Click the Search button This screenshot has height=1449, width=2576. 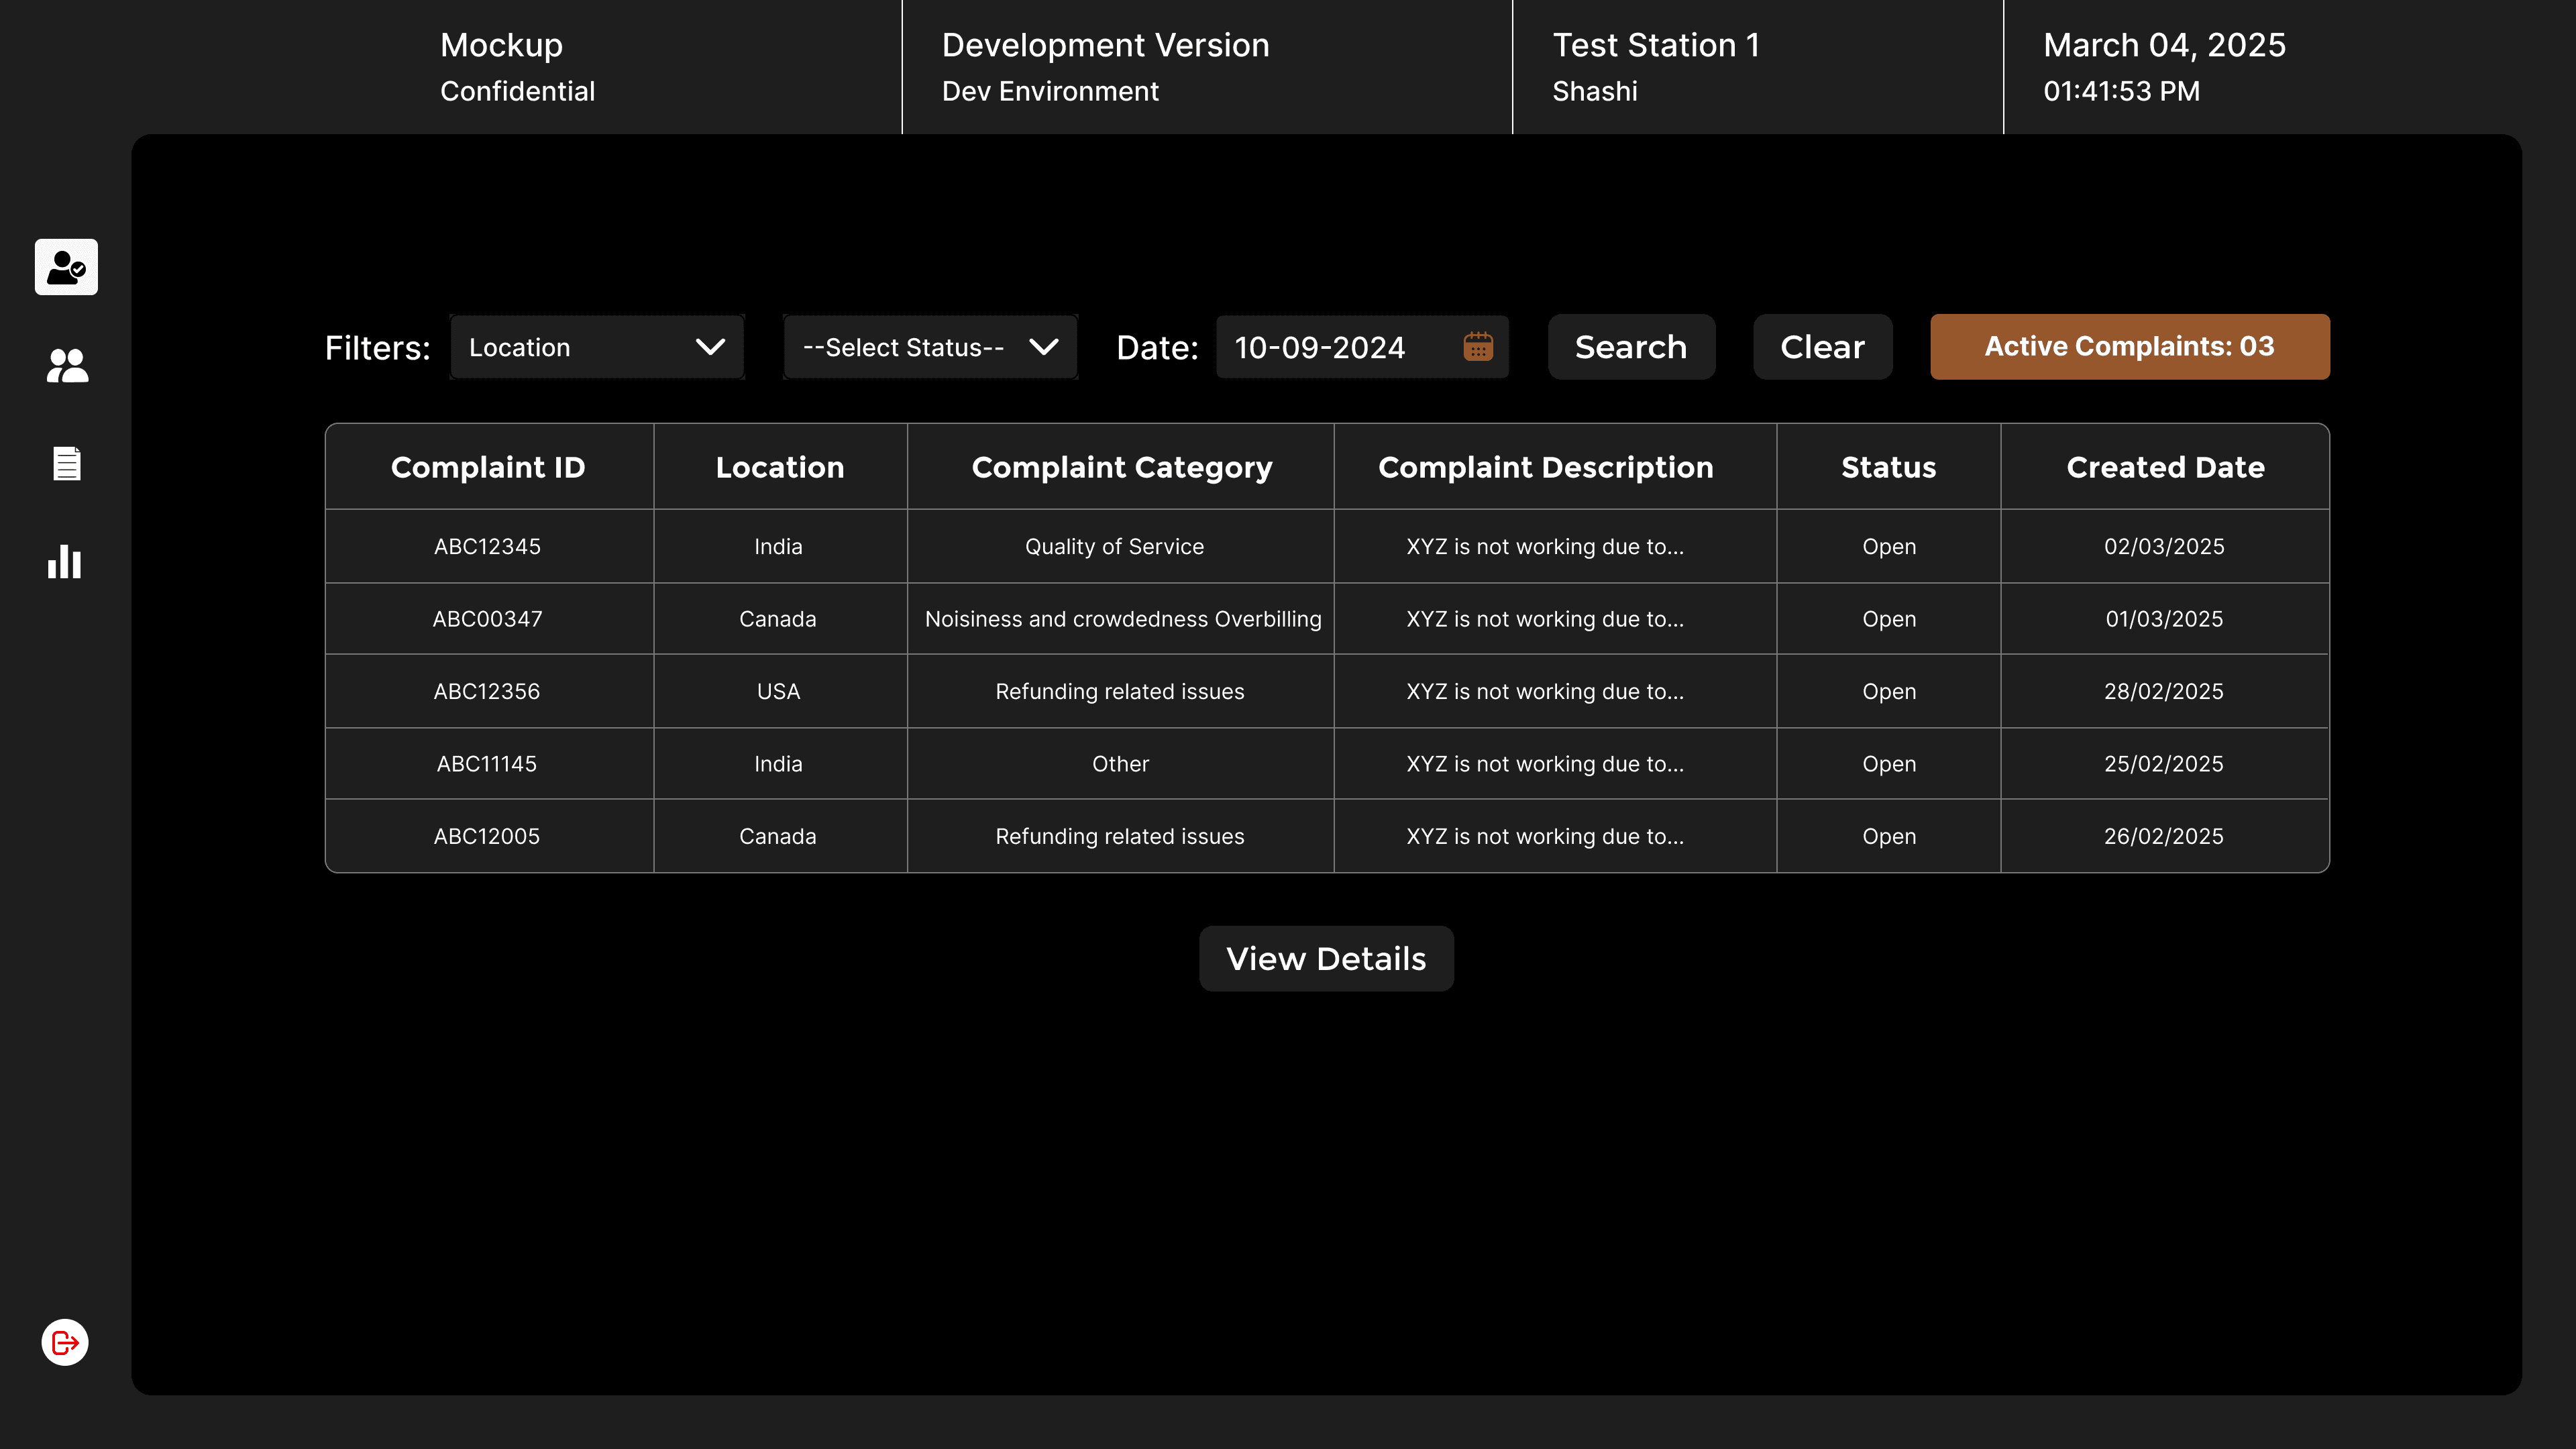1631,347
